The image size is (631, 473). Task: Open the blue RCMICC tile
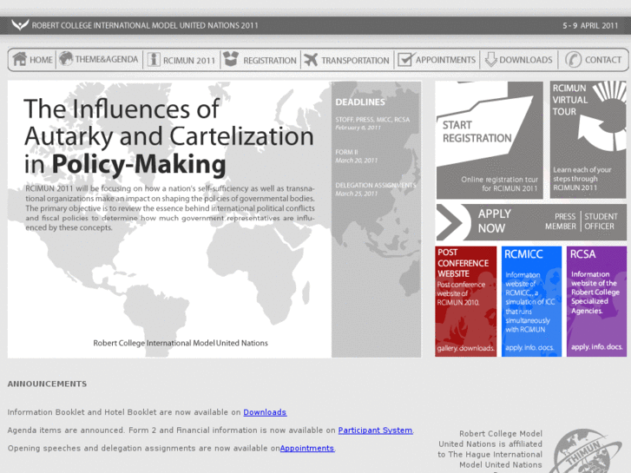click(531, 301)
